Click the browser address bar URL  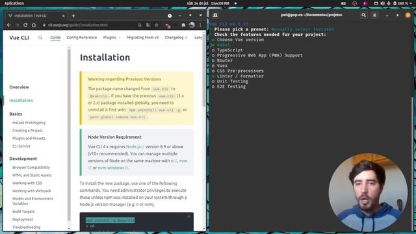coord(78,25)
